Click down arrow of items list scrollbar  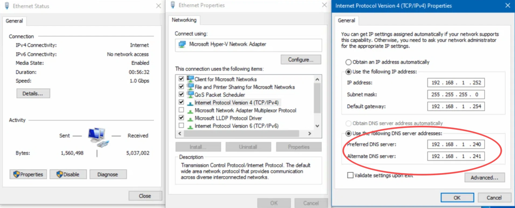pyautogui.click(x=317, y=126)
